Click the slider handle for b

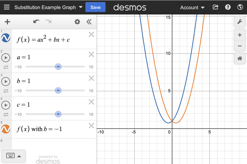point(58,90)
